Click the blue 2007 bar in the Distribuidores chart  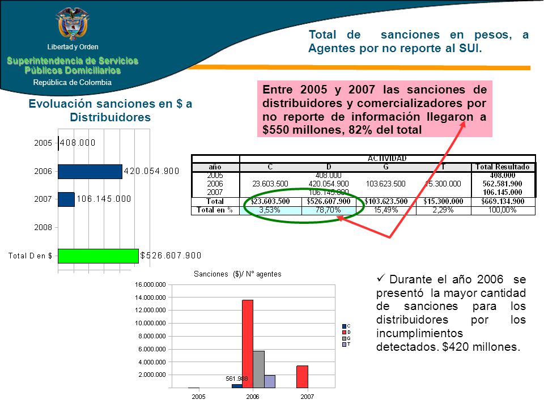(x=66, y=199)
